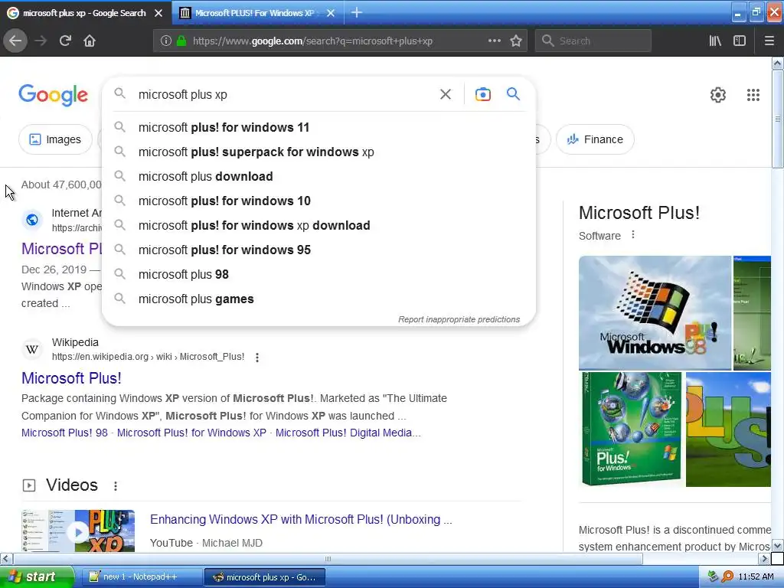Click the browser Back arrow button
The width and height of the screenshot is (784, 588).
point(15,41)
